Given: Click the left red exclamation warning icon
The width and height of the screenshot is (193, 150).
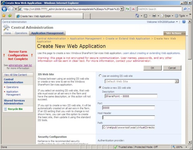Looking at the screenshot, I should [x=4, y=55].
